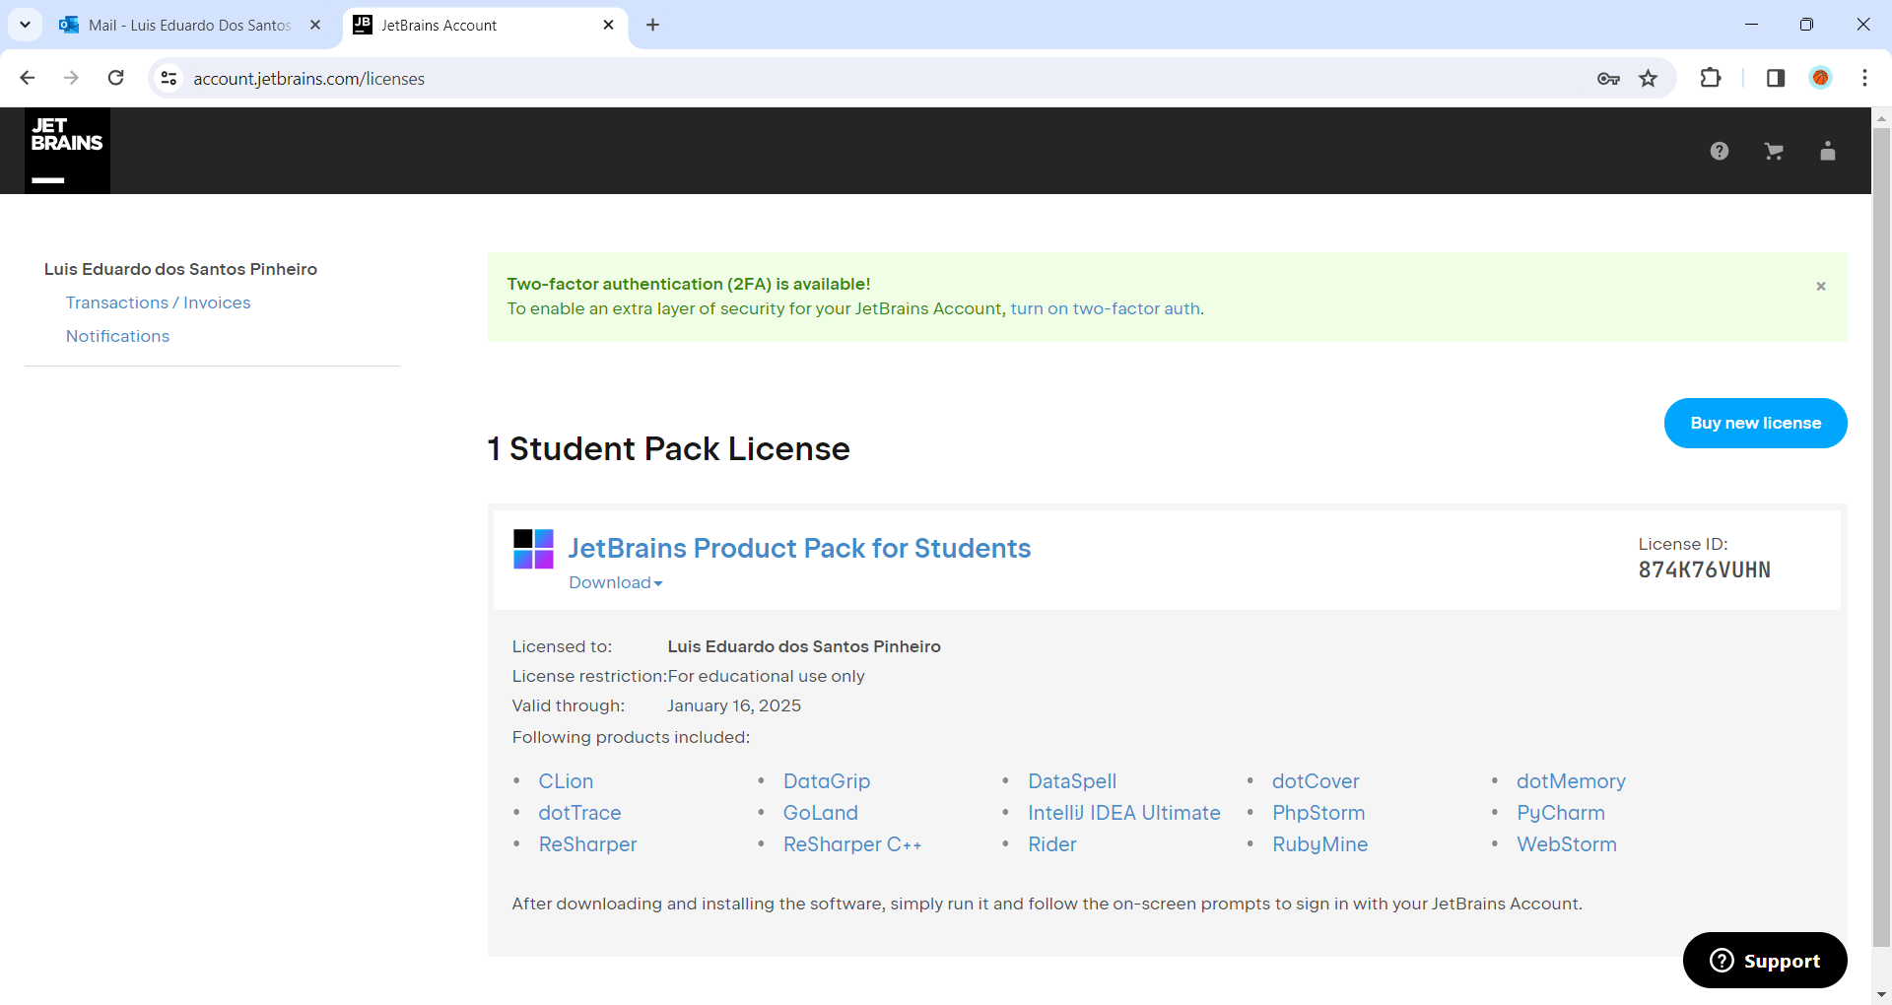1892x1005 pixels.
Task: Click the browser back arrow
Action: tap(28, 78)
